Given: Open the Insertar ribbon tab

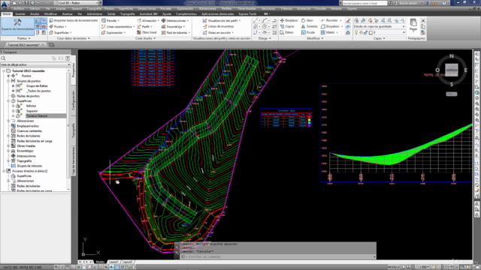Looking at the screenshot, I should [x=20, y=14].
